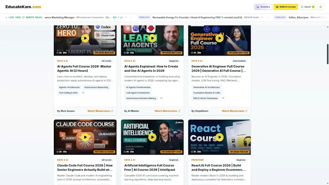Play the React Course video
The width and height of the screenshot is (329, 185).
(220, 137)
